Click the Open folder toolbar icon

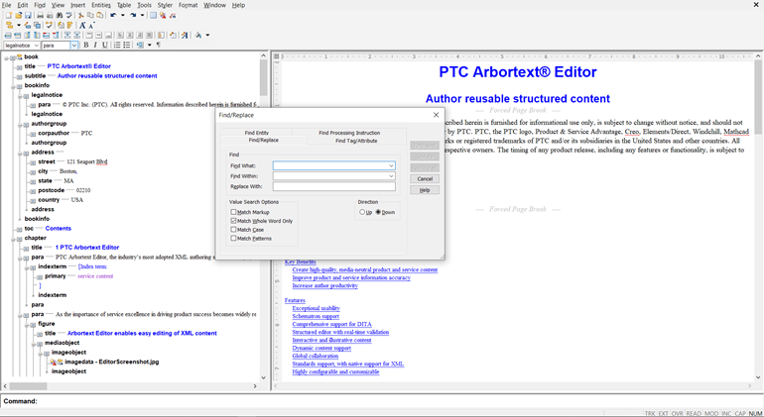[19, 15]
